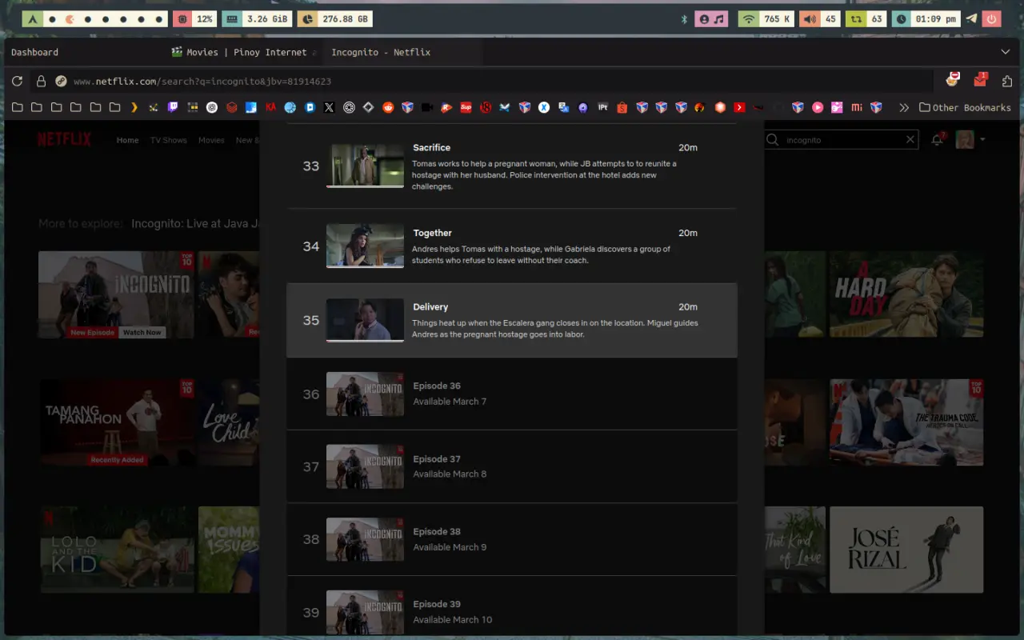Expand the browser tab list chevron
The width and height of the screenshot is (1024, 640).
tap(1006, 52)
